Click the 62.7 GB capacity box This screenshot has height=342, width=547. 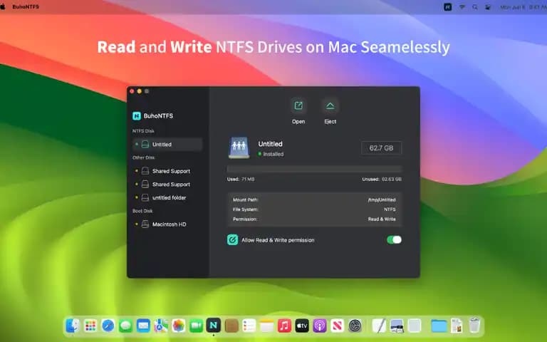(381, 148)
